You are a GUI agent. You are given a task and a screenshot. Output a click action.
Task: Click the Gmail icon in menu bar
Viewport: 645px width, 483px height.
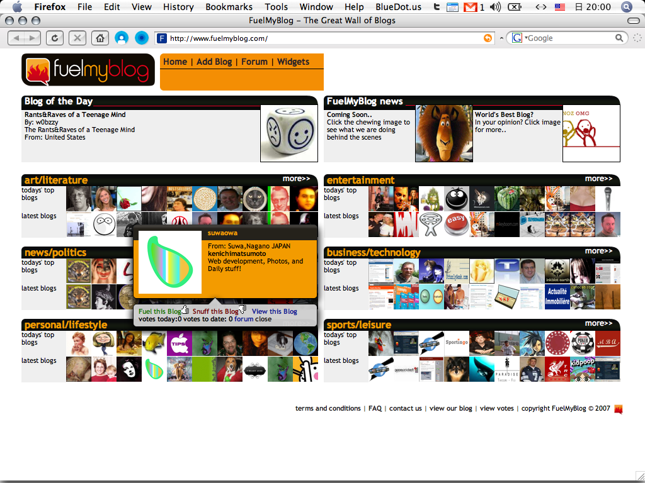tap(470, 7)
